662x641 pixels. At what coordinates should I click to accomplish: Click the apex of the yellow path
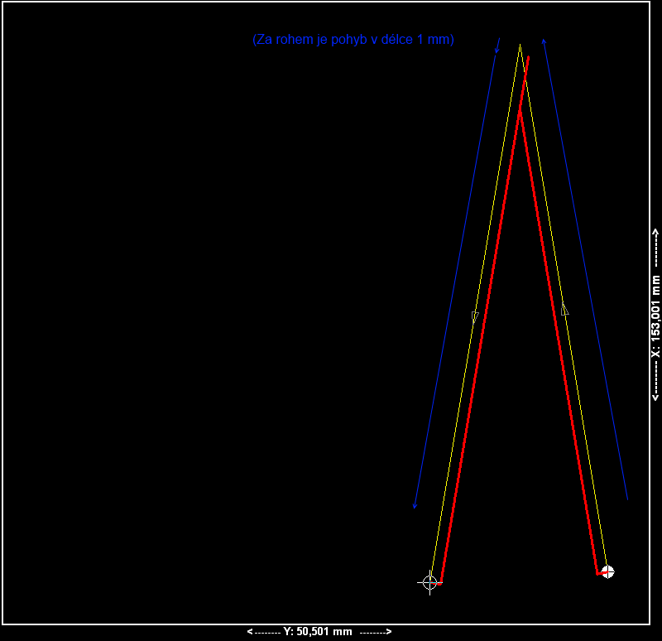click(520, 45)
